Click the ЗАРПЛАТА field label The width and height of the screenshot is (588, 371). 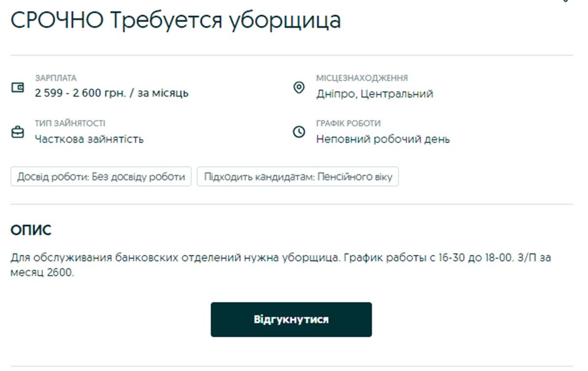(55, 78)
